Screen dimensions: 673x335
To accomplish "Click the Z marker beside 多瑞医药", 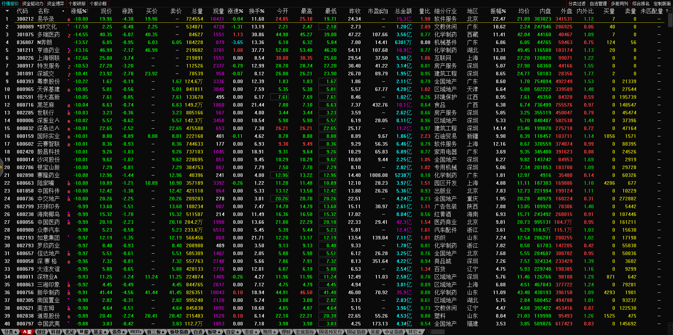I will click(x=69, y=36).
